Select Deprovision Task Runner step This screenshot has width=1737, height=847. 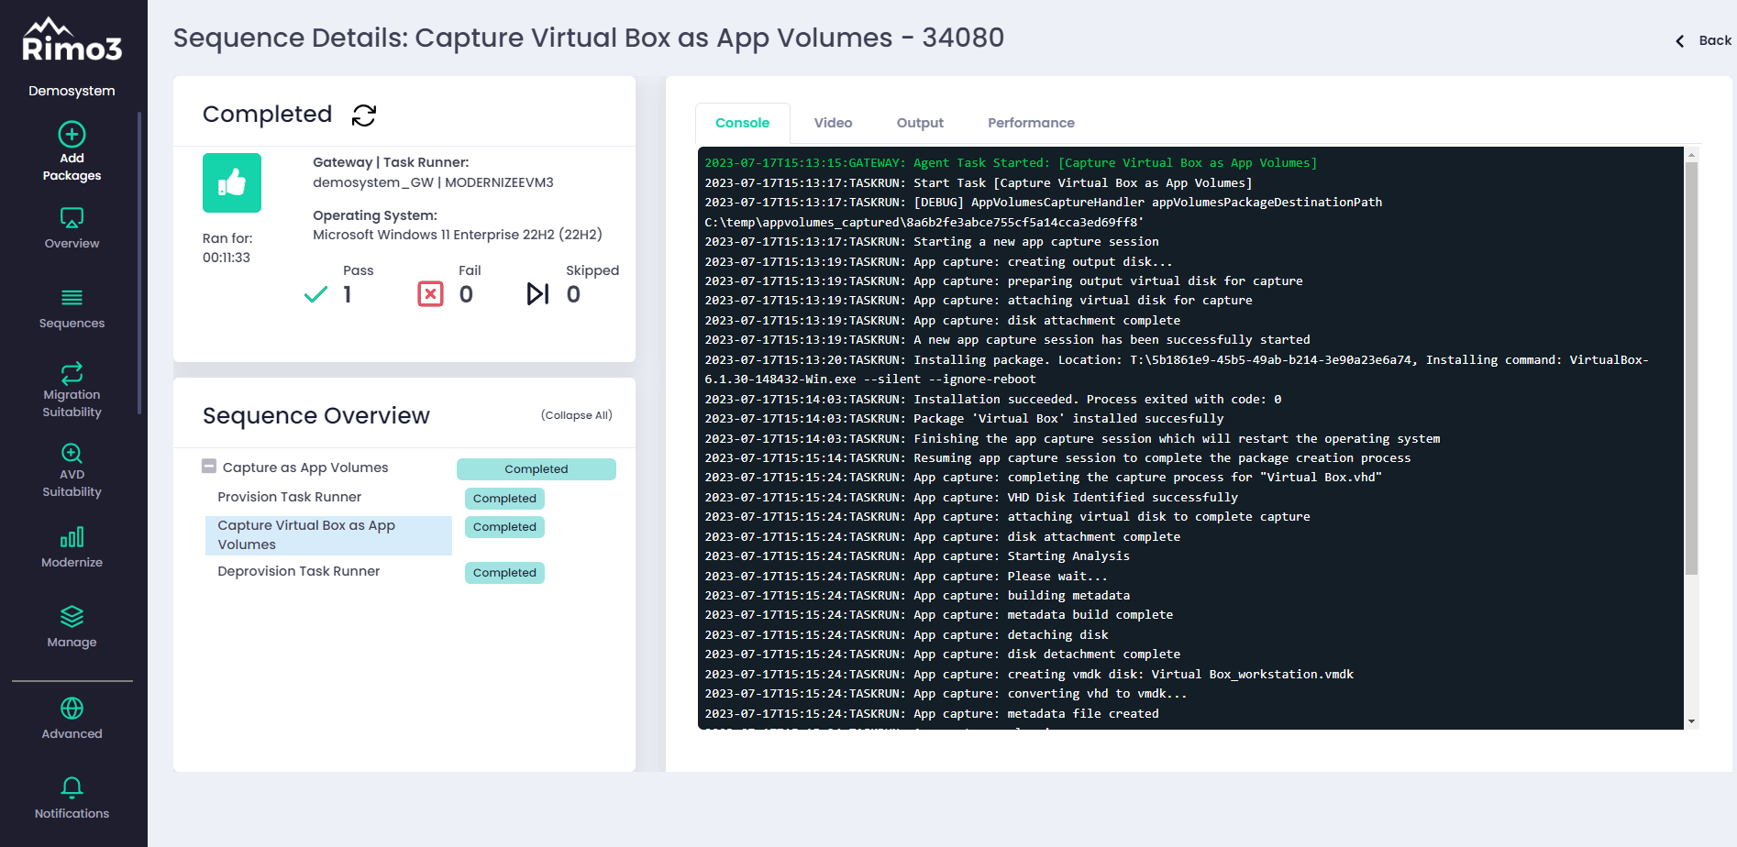tap(298, 571)
